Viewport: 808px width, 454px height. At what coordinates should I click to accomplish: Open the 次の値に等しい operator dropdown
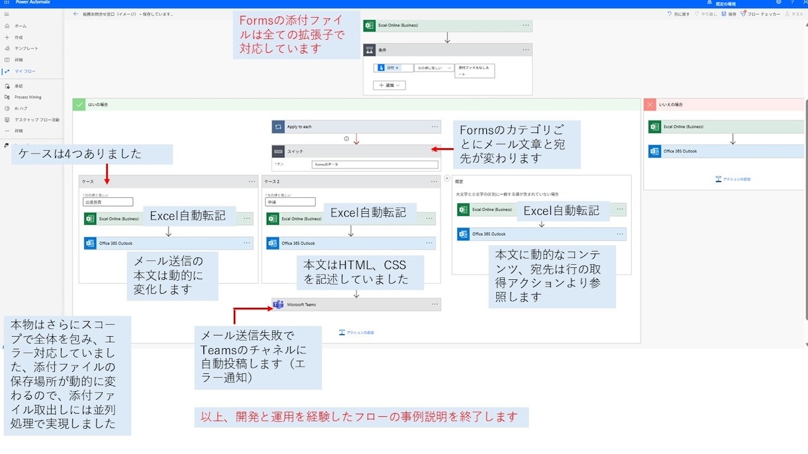(434, 68)
